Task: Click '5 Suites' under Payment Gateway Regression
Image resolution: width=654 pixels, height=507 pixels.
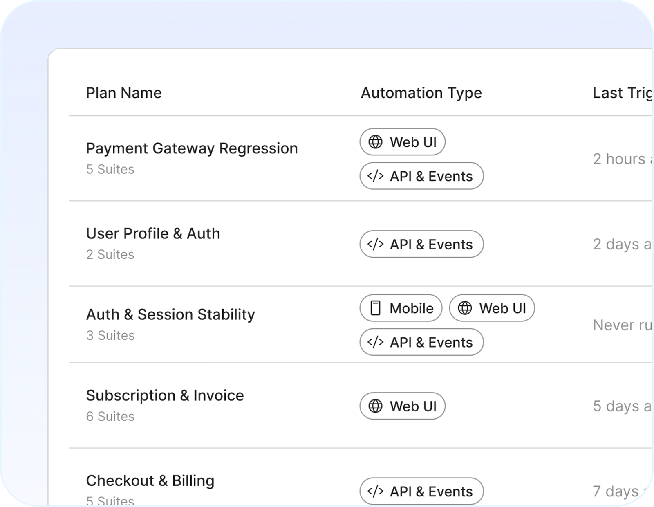Action: tap(110, 169)
